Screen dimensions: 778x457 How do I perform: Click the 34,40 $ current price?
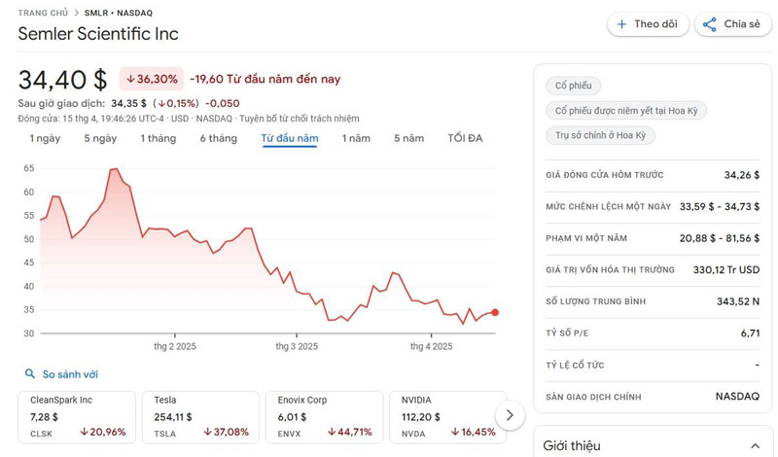[62, 80]
